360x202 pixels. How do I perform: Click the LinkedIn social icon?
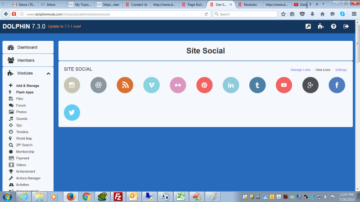coord(231,85)
